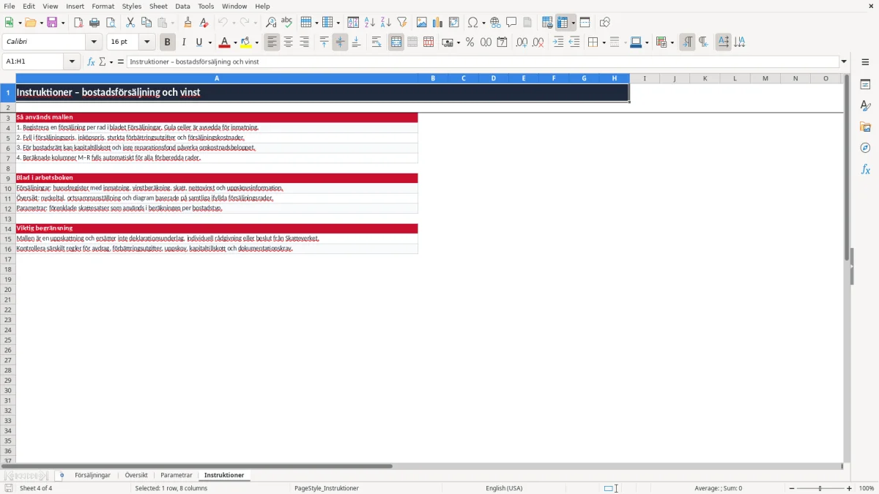Open the Borders dropdown arrow
This screenshot has width=879, height=494.
coord(603,42)
